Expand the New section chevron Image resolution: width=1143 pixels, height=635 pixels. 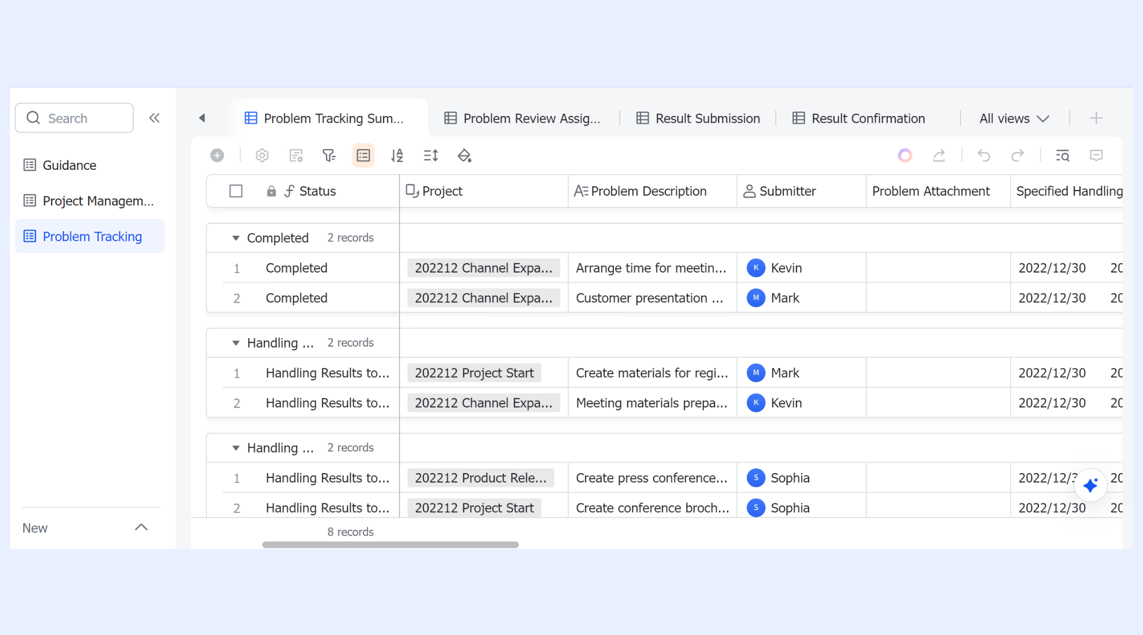click(141, 527)
